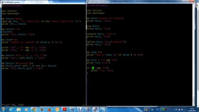The height and width of the screenshot is (112, 199).
Task: Click the 'print "\n", @sort_arr2' line
Action: pos(22,68)
